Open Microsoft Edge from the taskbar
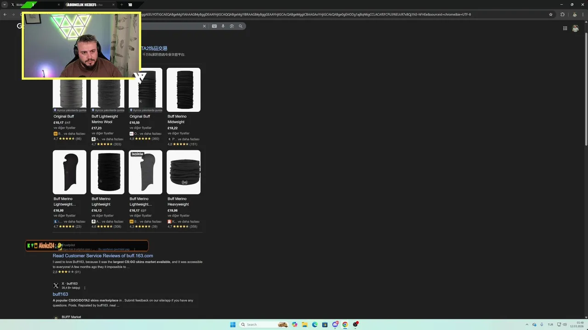This screenshot has width=588, height=330. point(315,324)
